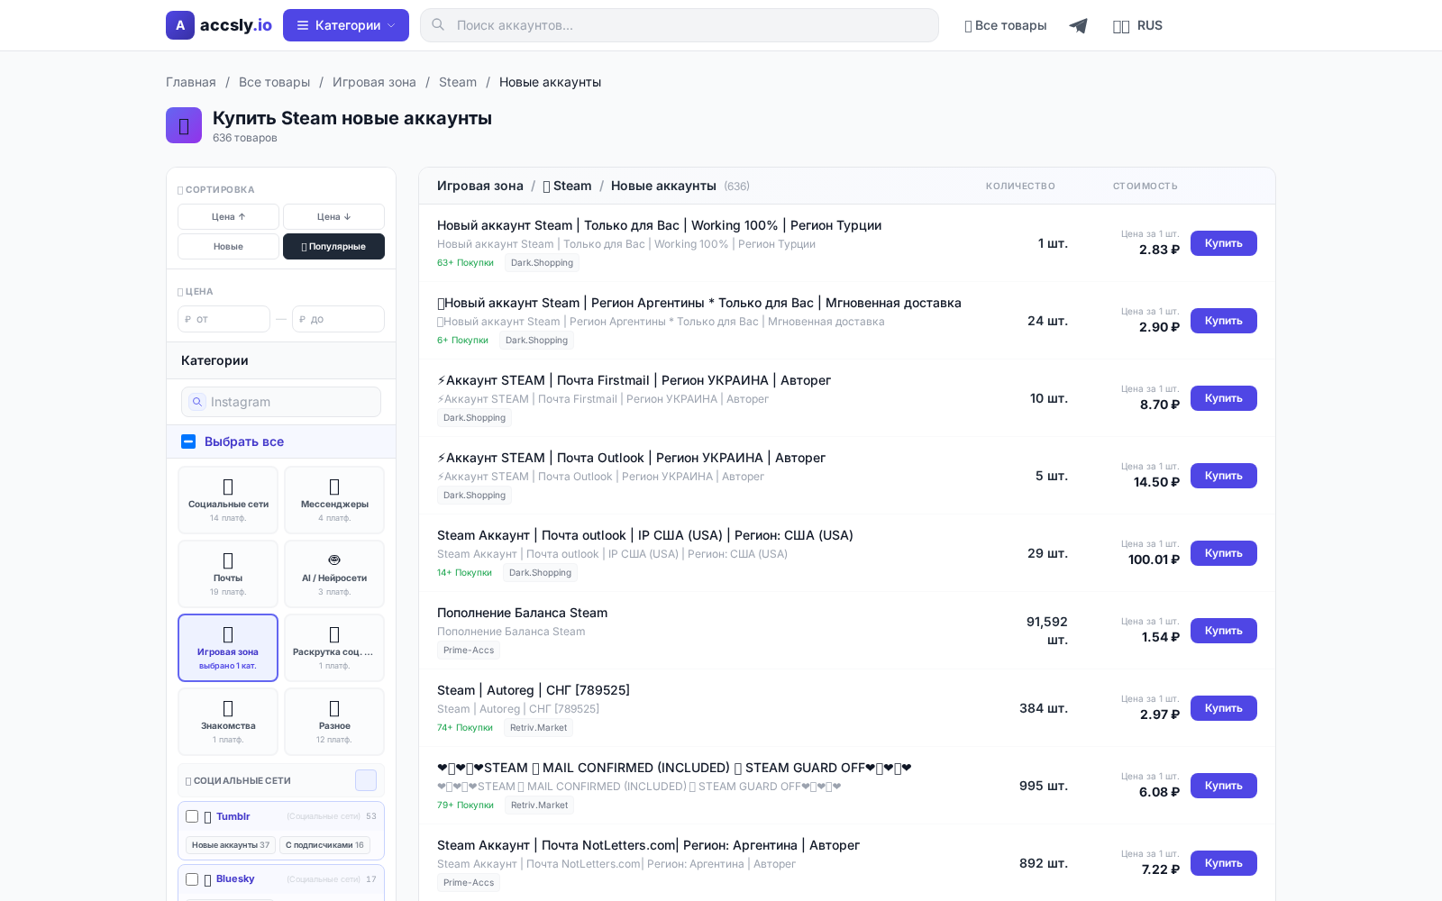
Task: Select the Разное category tile
Action: coord(334,722)
